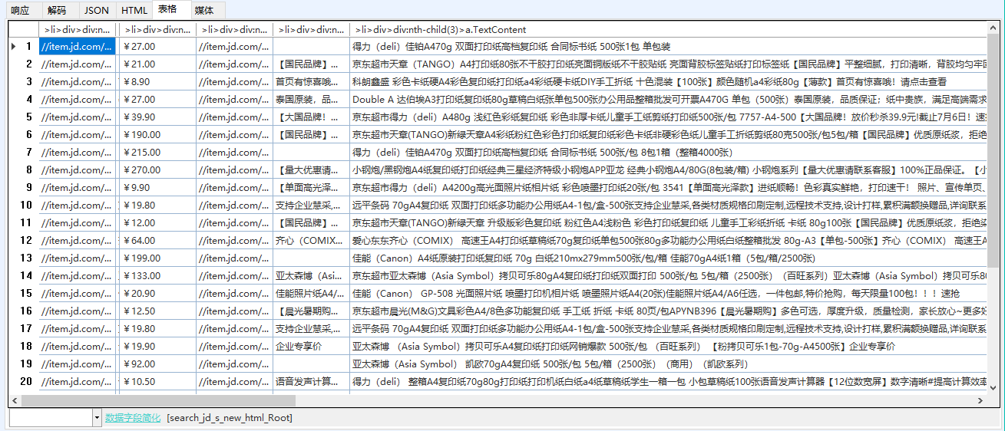Click the 科朗鑫盛 彩色卡纸 description in row 3
Screen dimensions: 1005x431
pyautogui.click(x=666, y=82)
